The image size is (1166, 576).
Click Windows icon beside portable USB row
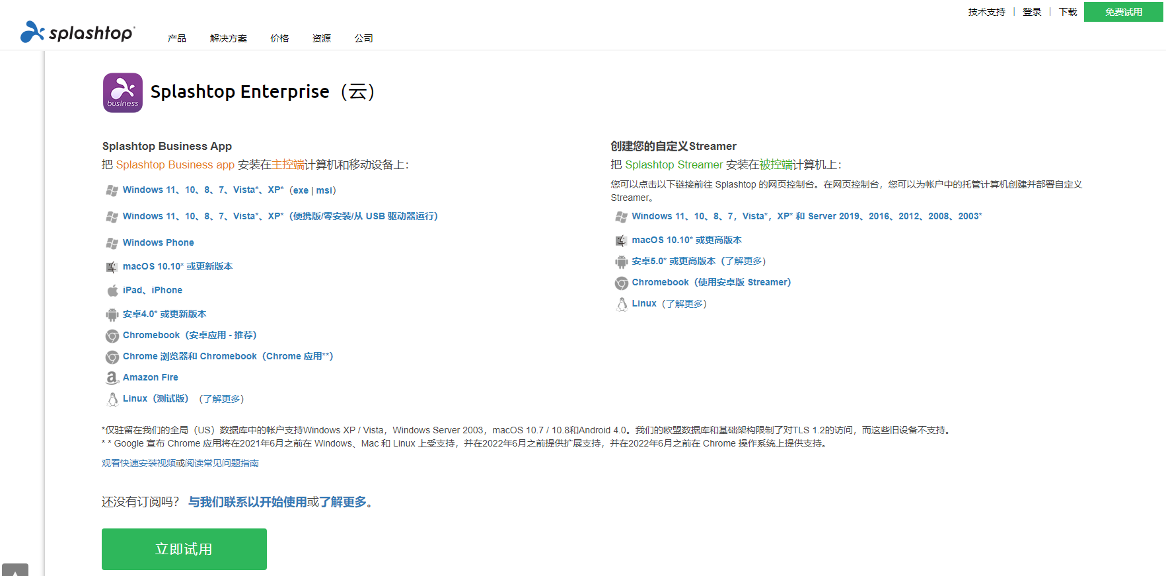click(x=112, y=217)
